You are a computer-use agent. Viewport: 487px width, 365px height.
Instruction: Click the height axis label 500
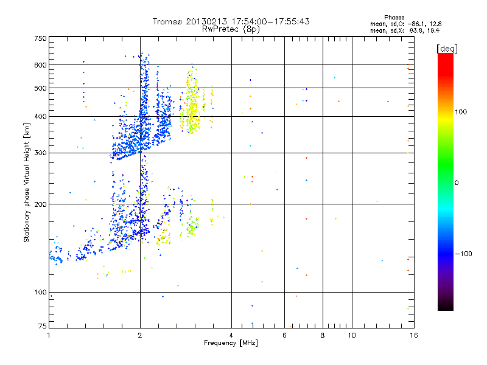(40, 88)
